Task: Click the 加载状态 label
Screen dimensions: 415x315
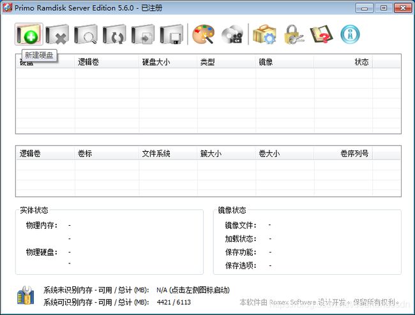Action: (x=241, y=239)
